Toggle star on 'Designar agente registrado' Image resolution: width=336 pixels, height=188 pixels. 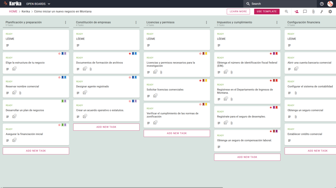point(130,77)
